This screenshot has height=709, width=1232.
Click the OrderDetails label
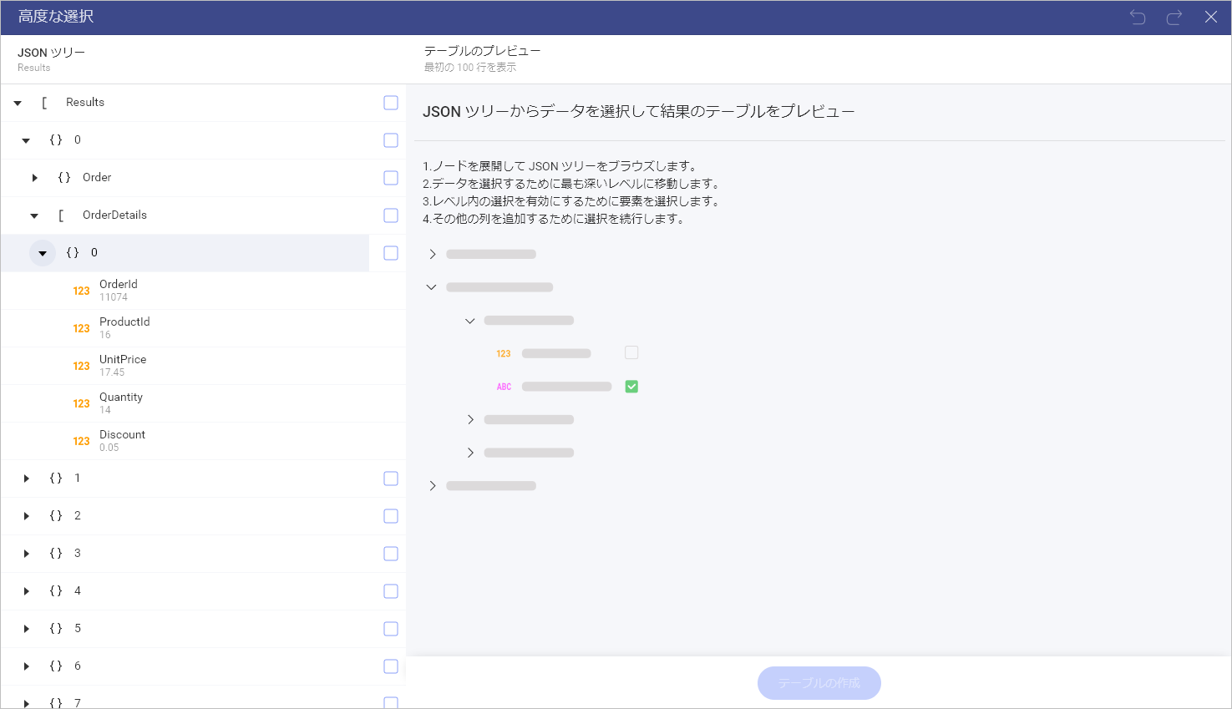click(114, 215)
